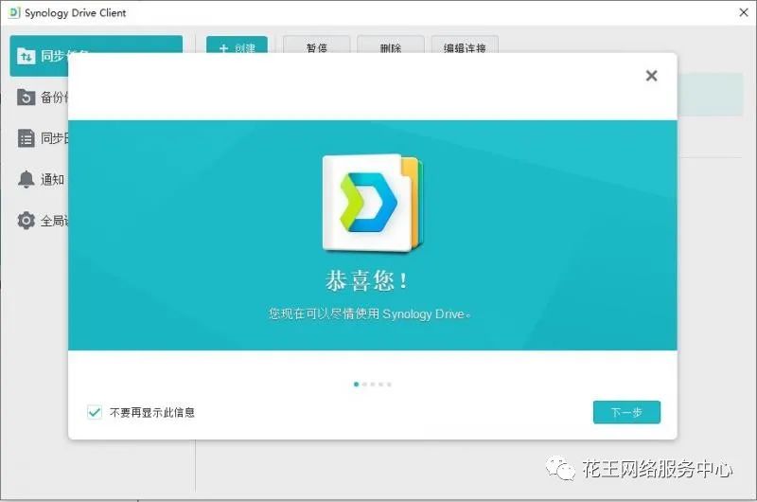Click the 删除 toolbar button
Screen dimensions: 757x502
tap(391, 45)
